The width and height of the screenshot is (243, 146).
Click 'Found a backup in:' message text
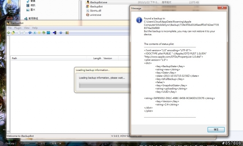(155, 19)
